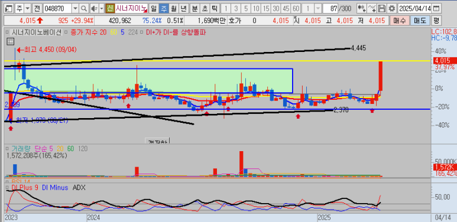Toggle the 분 (minute) period button
Viewport: 457px width, 222px height.
195,8
